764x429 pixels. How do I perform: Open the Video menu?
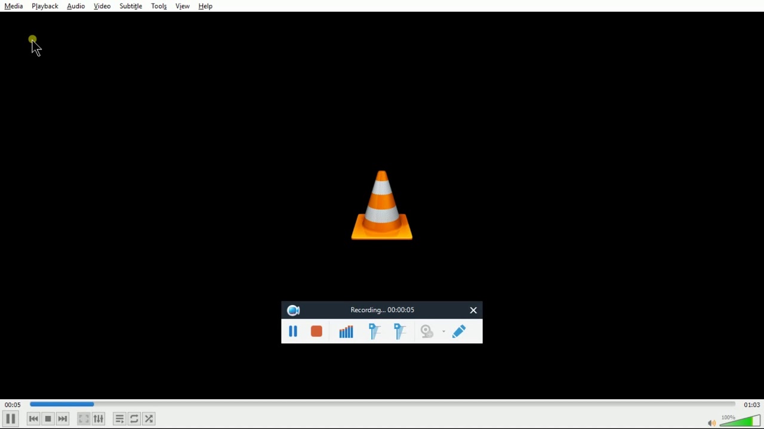point(102,6)
